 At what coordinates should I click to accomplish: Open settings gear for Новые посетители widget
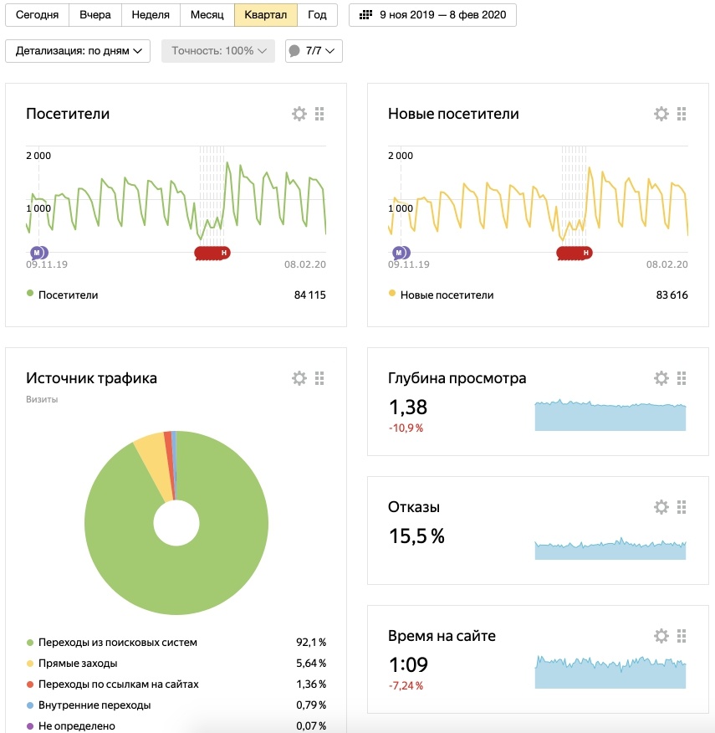tap(661, 114)
